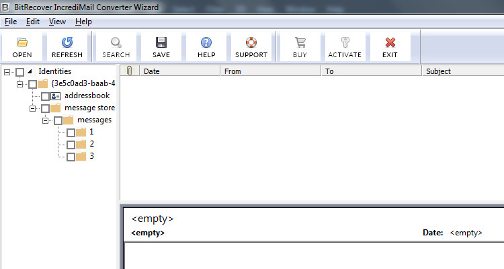Click the {3e5c0ad3-baab-4 identity folder icon
Viewport: 504px width, 269px height.
point(43,84)
